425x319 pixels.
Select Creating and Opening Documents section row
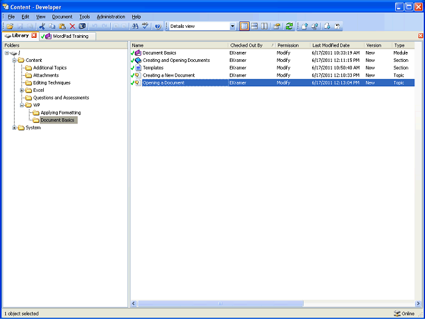(272, 60)
